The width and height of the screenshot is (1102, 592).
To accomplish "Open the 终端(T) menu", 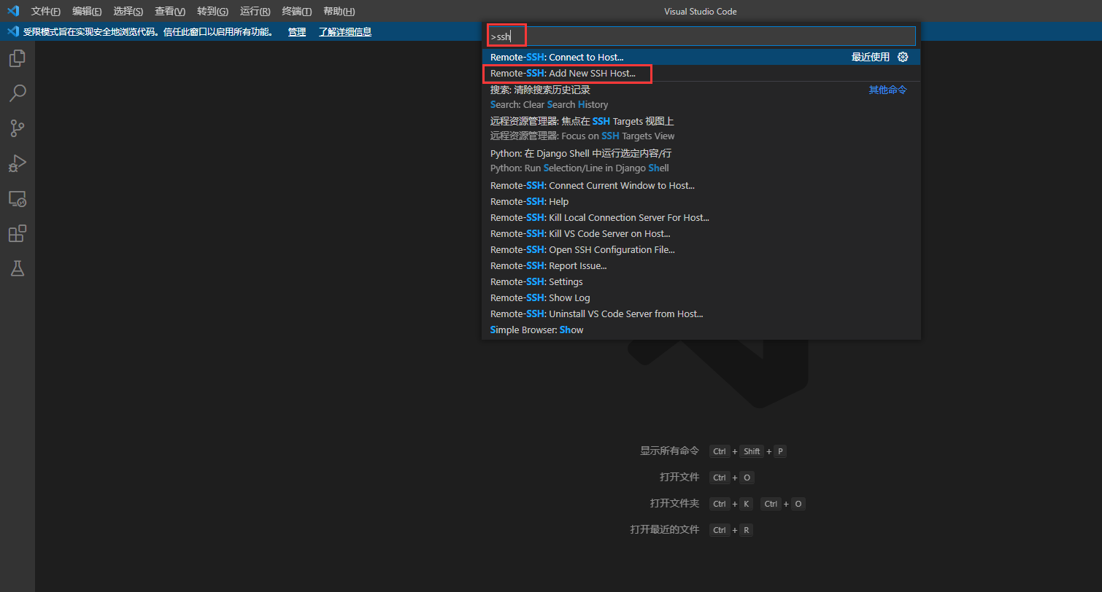I will (x=296, y=12).
